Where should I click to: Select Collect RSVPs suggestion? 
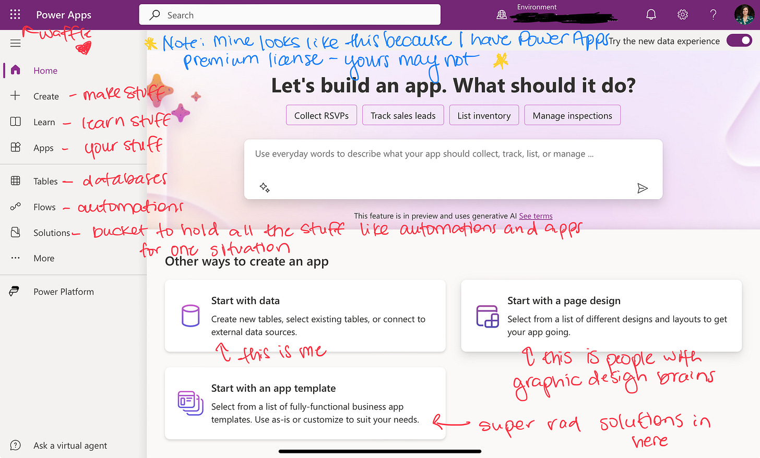(x=321, y=115)
